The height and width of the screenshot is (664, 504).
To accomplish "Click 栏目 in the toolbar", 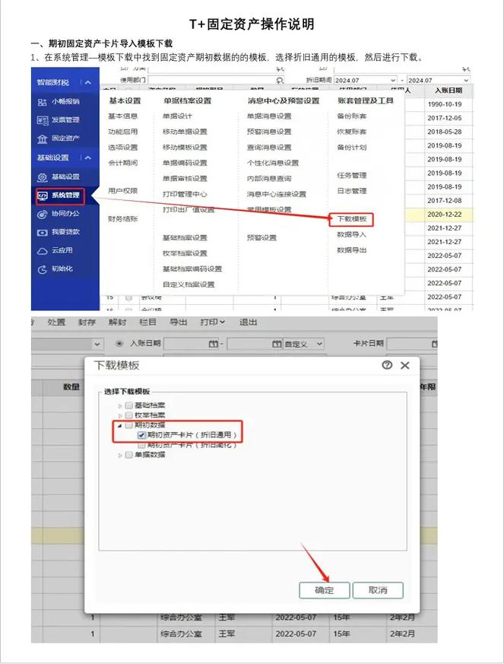I will (147, 322).
